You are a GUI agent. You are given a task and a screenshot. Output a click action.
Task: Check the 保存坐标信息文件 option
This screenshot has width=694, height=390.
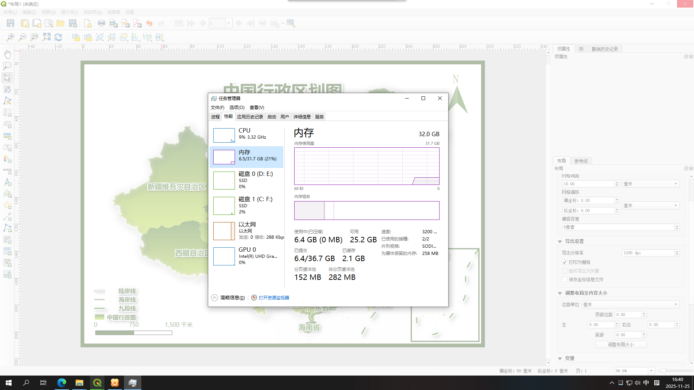[565, 279]
